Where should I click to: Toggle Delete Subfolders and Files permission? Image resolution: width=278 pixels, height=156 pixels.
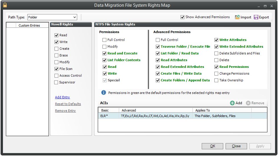point(216,53)
